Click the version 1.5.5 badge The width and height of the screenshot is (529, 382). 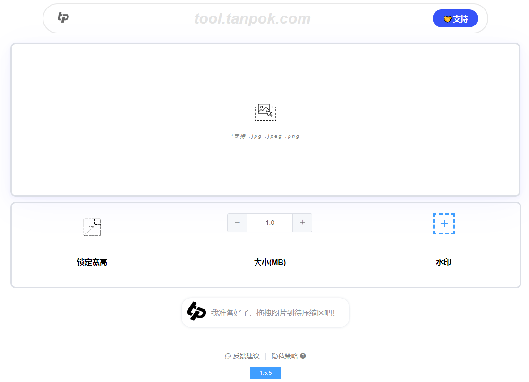point(265,373)
